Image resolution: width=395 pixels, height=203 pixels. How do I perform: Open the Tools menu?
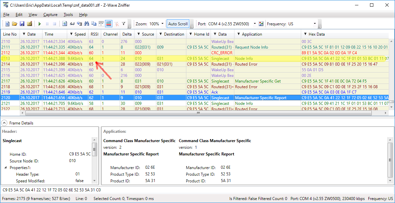tap(68, 15)
